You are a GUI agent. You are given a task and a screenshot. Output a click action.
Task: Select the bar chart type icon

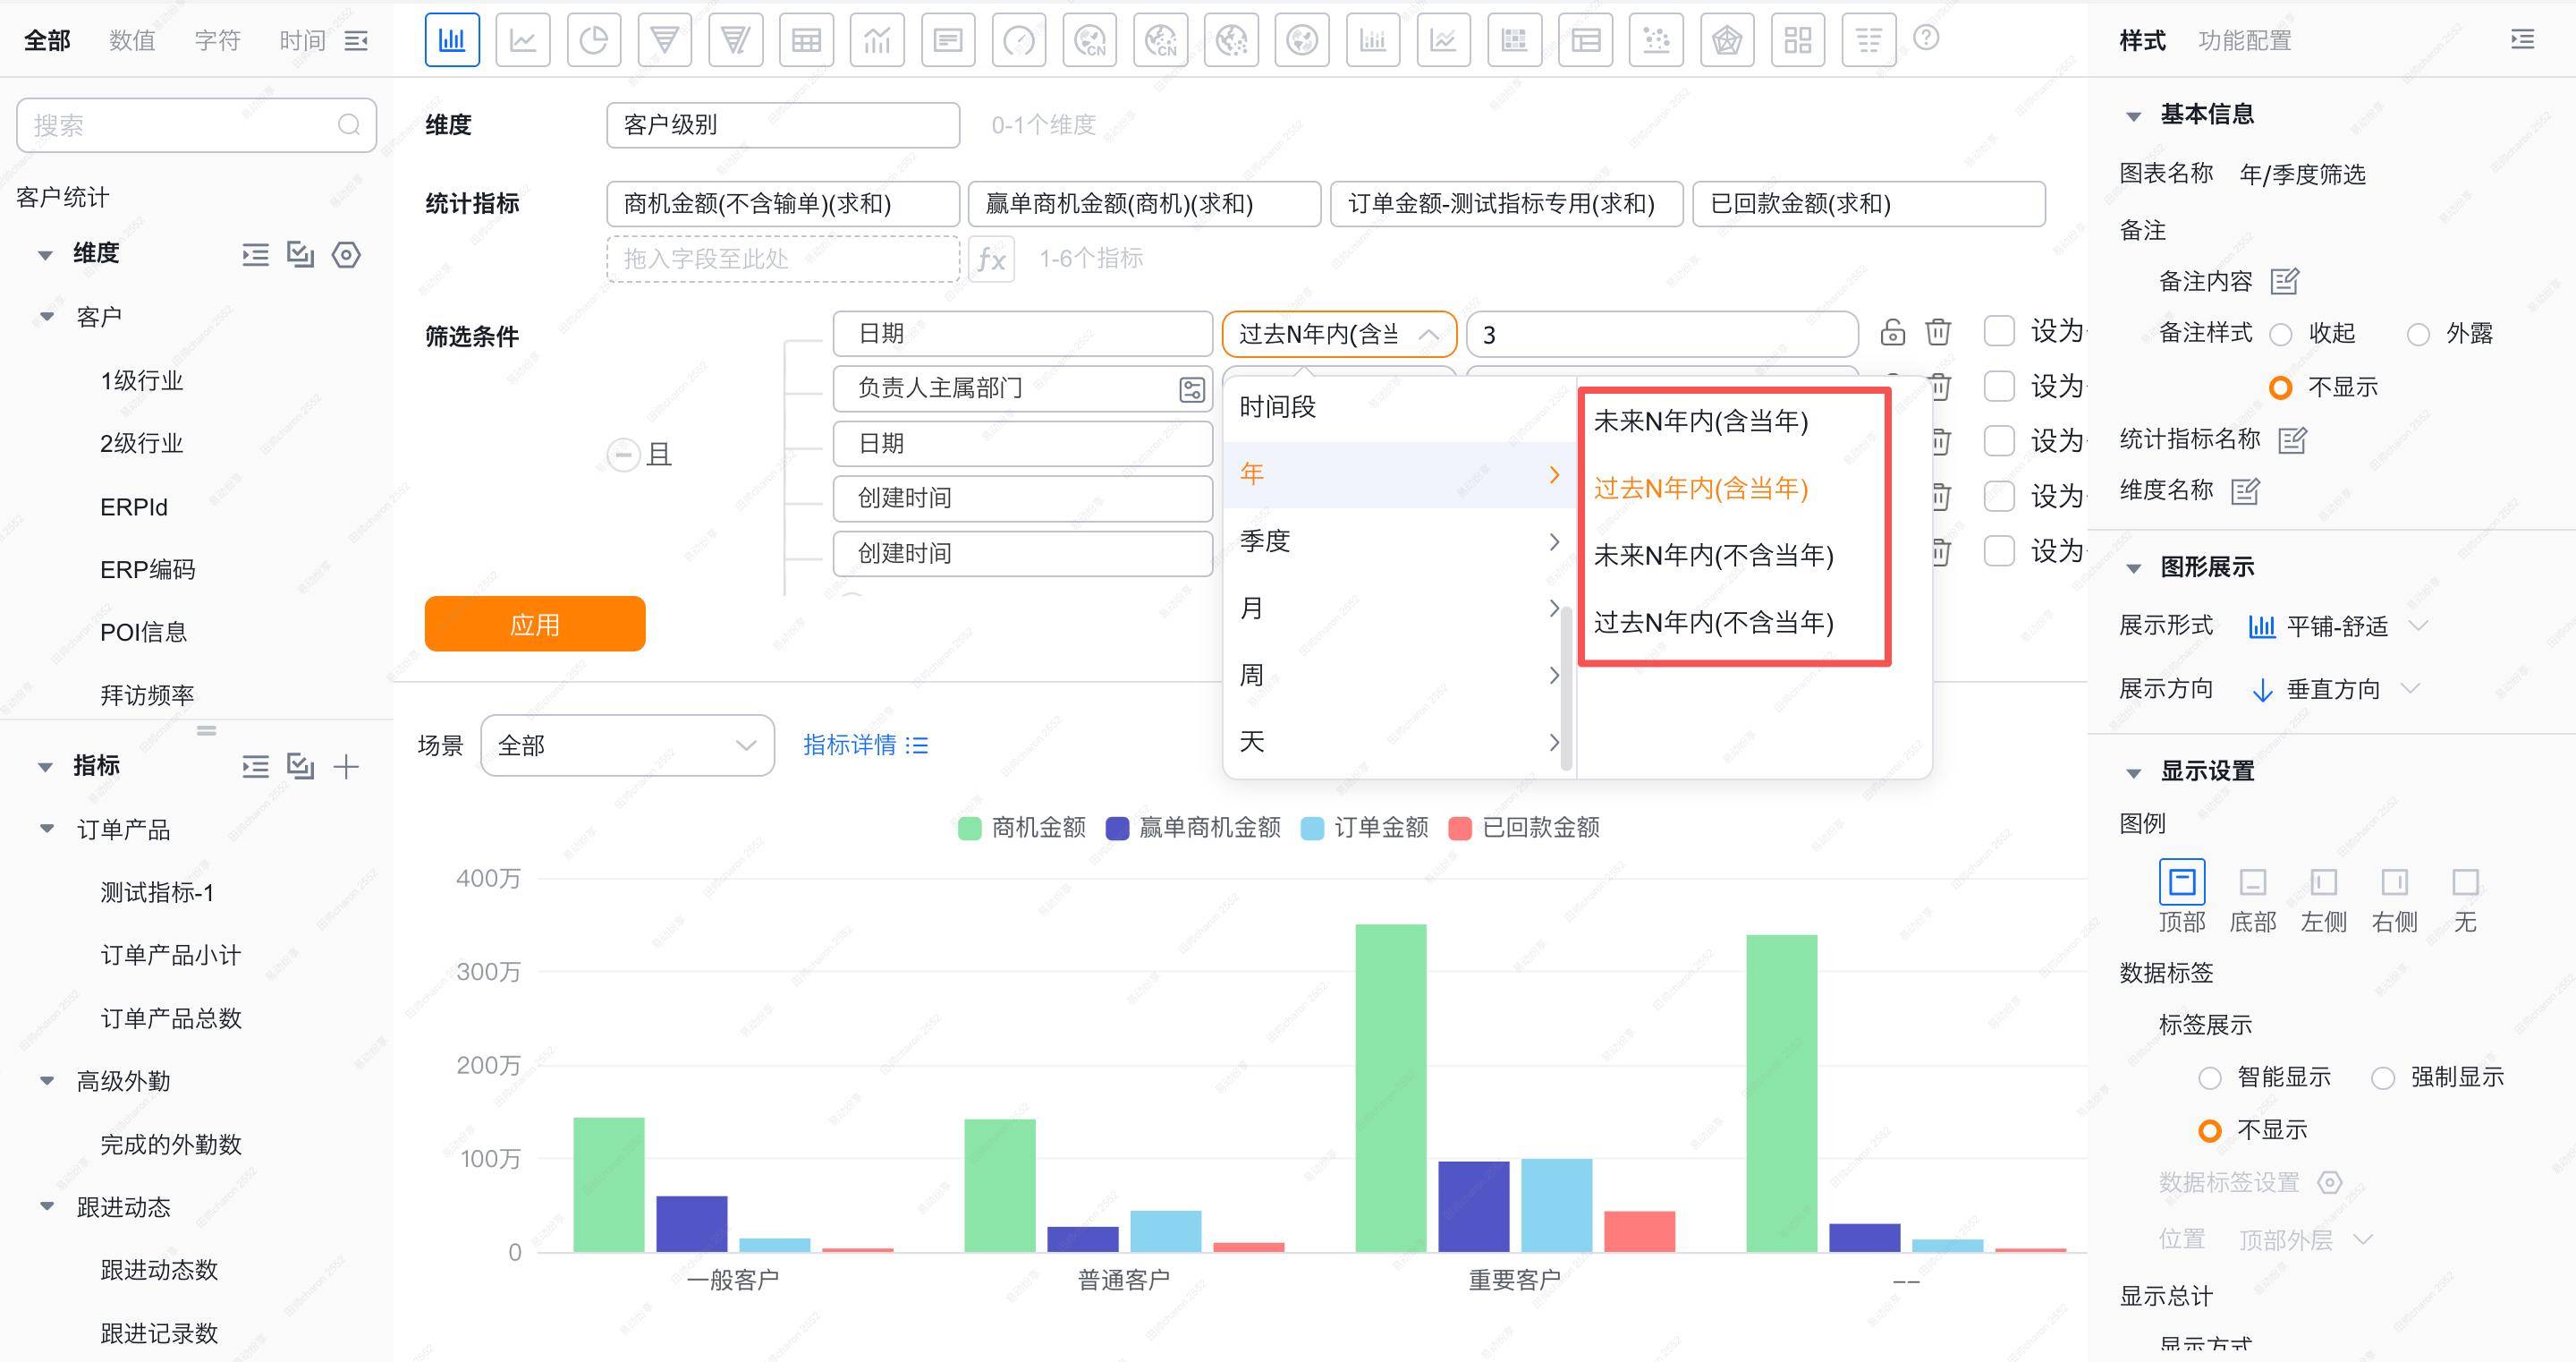452,40
